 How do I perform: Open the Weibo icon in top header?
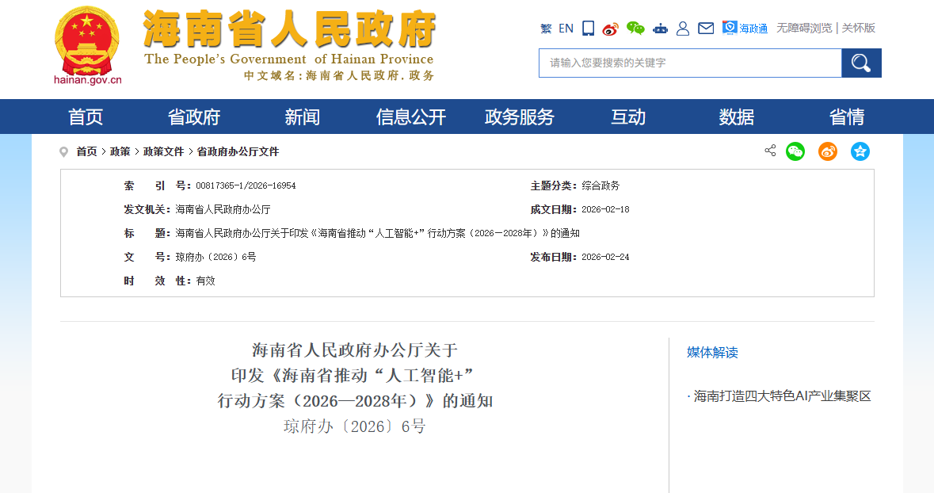609,28
